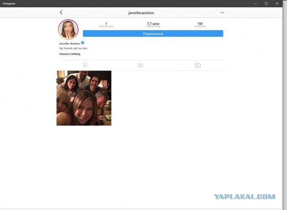Switch to the tagged photos tab
Viewport: 287px width, 210px height.
point(198,66)
